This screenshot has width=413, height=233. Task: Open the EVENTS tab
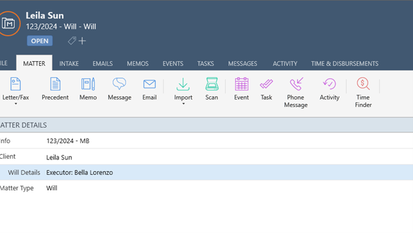[173, 63]
